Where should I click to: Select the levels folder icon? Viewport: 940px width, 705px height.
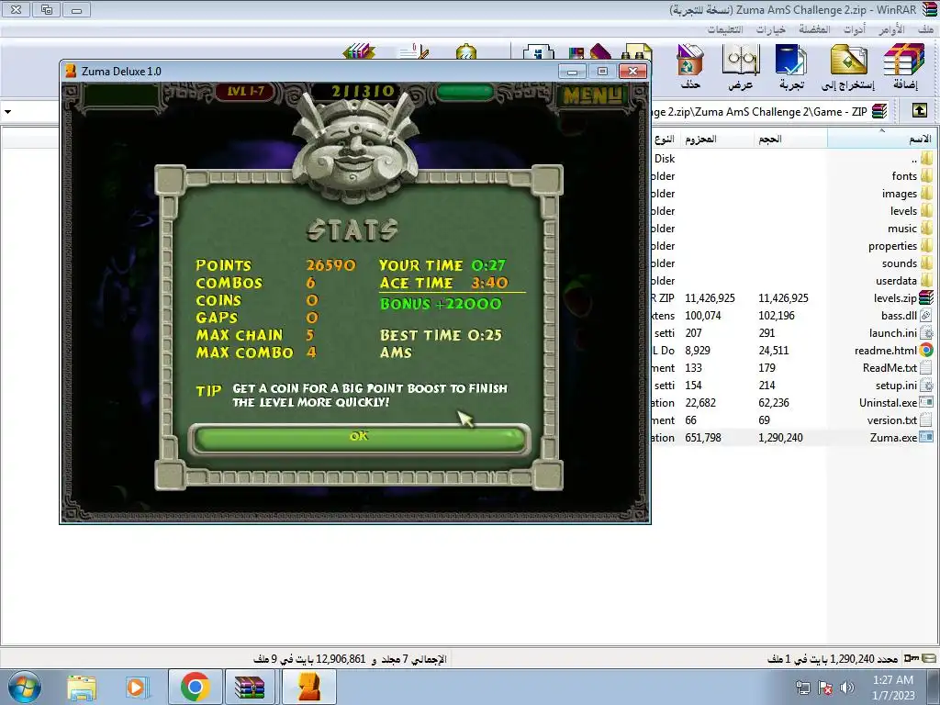click(x=927, y=210)
